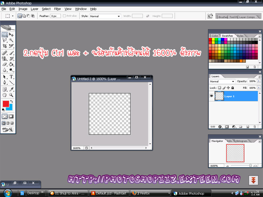The image size is (263, 197).
Task: Swap foreground and background colors
Action: click(12, 101)
